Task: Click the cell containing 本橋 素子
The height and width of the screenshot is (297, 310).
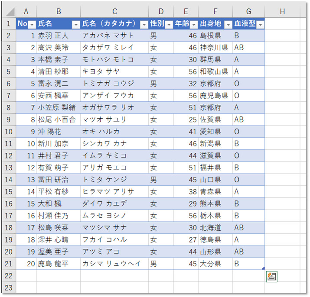Action: pos(59,60)
